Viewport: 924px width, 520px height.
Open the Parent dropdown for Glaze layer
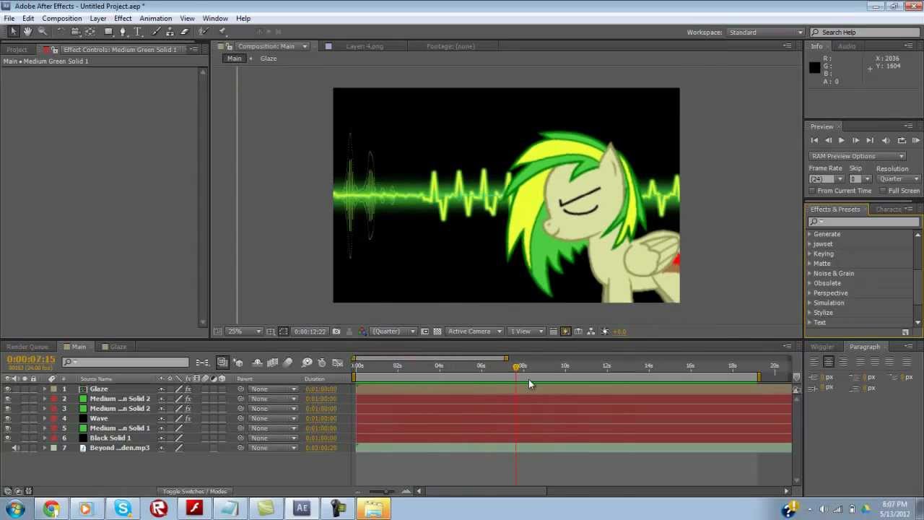coord(273,389)
